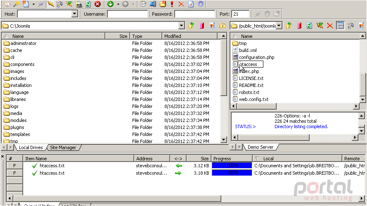Screen dimensions: 367x206
Task: Sort local files by Modified column
Action: click(189, 36)
